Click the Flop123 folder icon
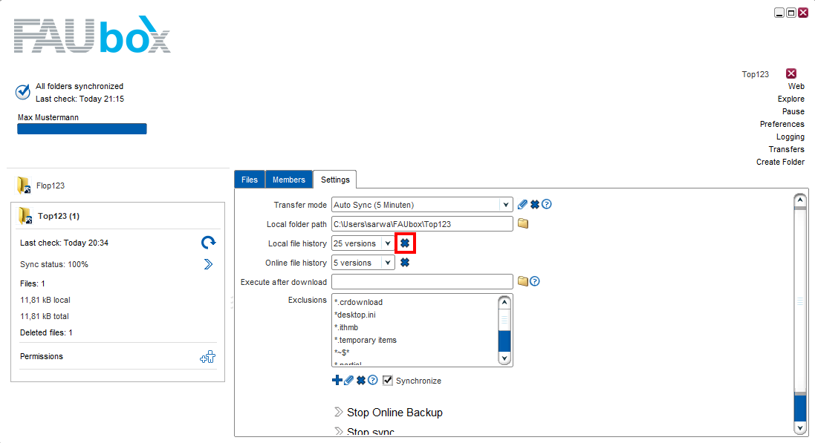815x443 pixels. tap(23, 186)
